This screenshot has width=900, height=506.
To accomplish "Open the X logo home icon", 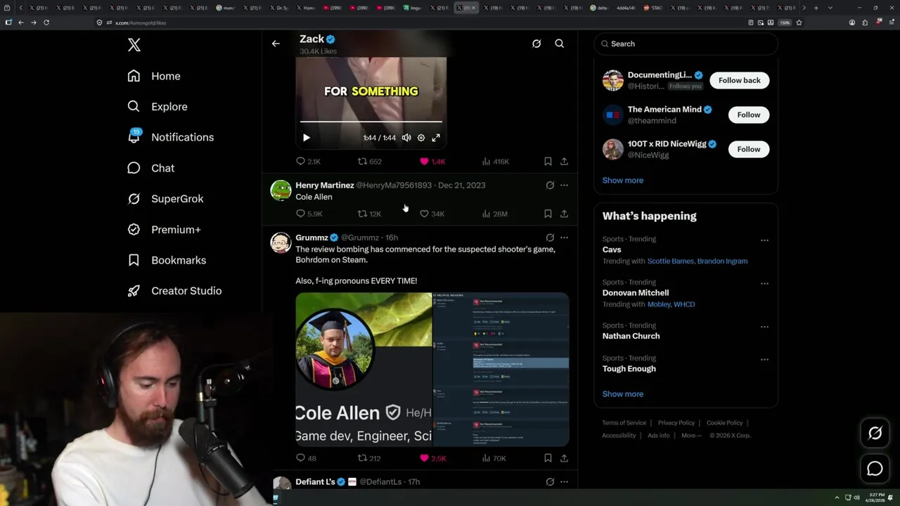I will 134,45.
